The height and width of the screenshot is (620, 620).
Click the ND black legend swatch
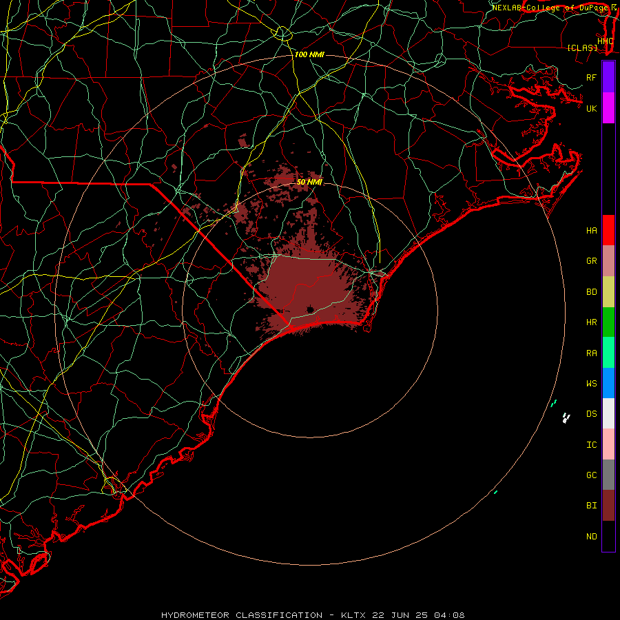pyautogui.click(x=608, y=536)
